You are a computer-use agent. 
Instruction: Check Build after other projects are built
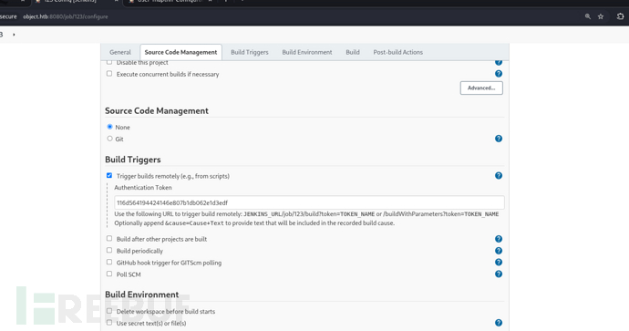coord(109,239)
